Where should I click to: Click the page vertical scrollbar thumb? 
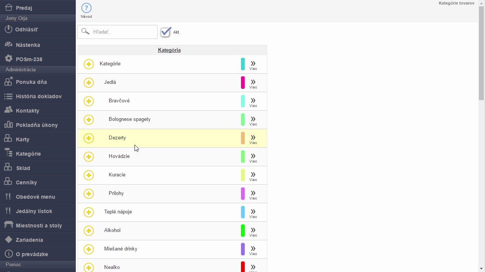(482, 53)
